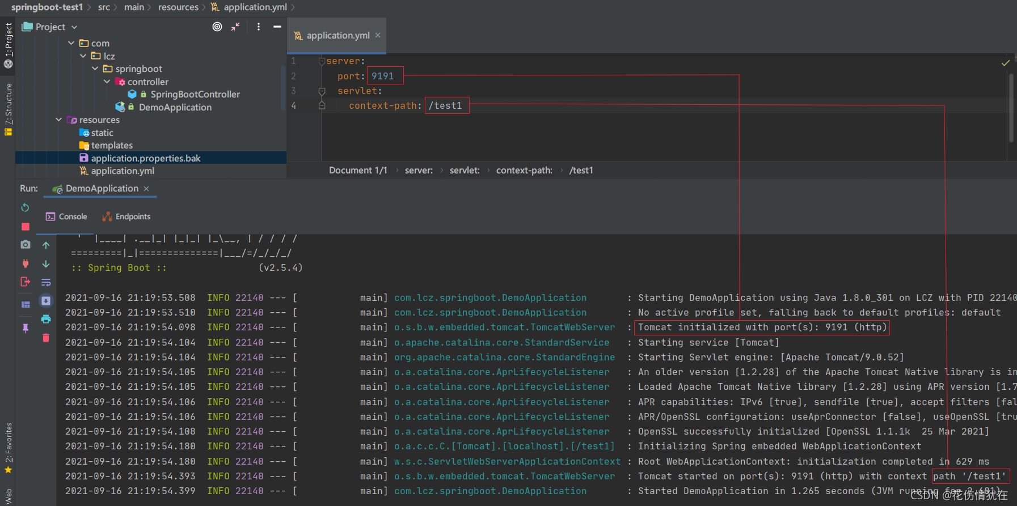Click the camera thread dump icon
1017x506 pixels.
pos(25,245)
